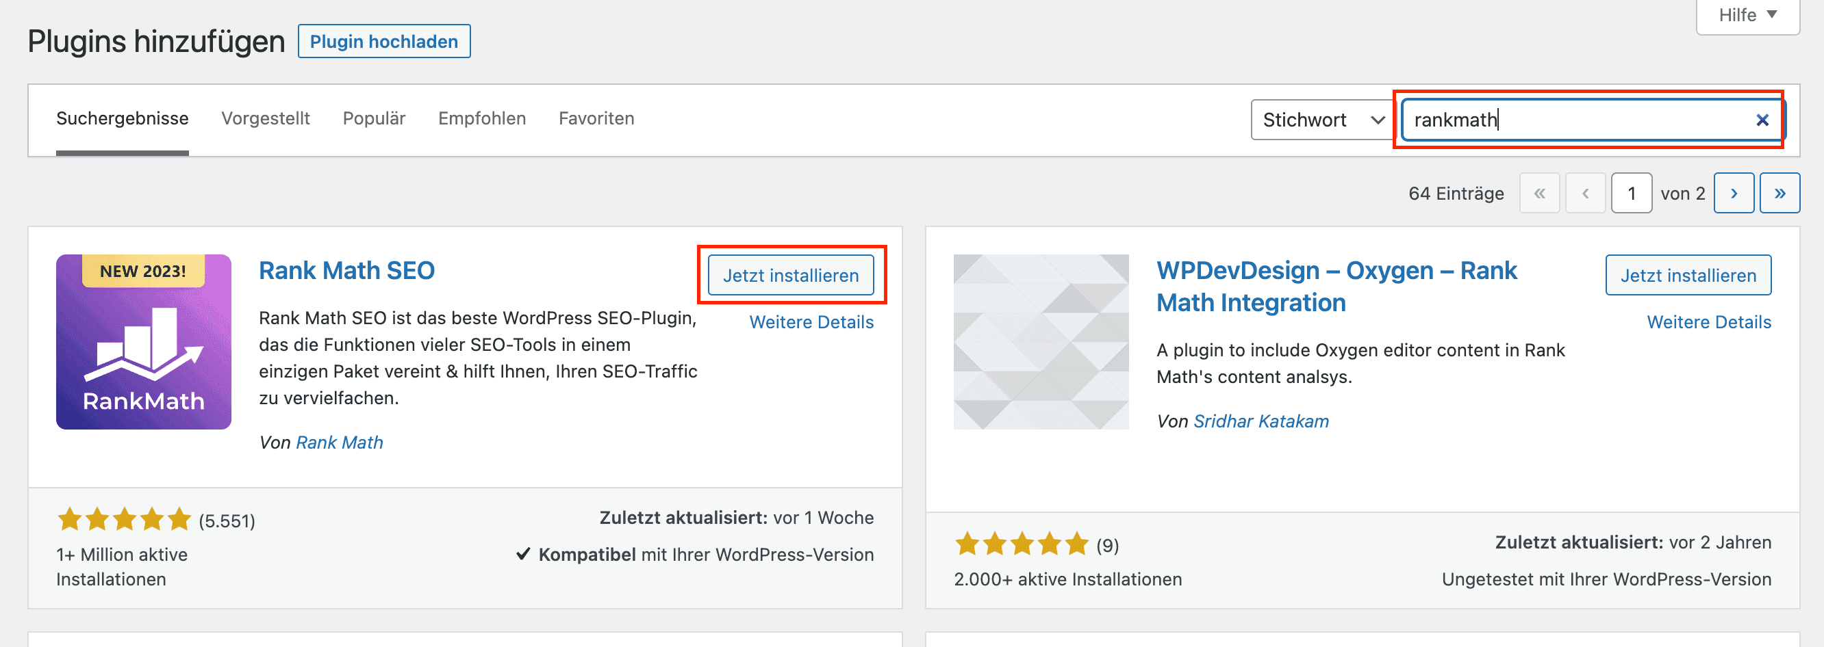This screenshot has height=647, width=1824.
Task: Select the 2.000+ aktive Installationen text
Action: click(x=1068, y=580)
